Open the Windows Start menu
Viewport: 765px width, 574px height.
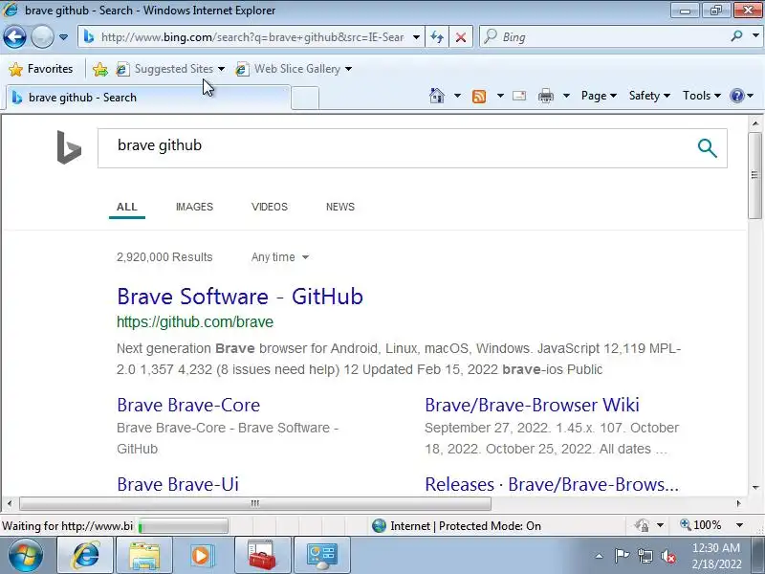(26, 555)
